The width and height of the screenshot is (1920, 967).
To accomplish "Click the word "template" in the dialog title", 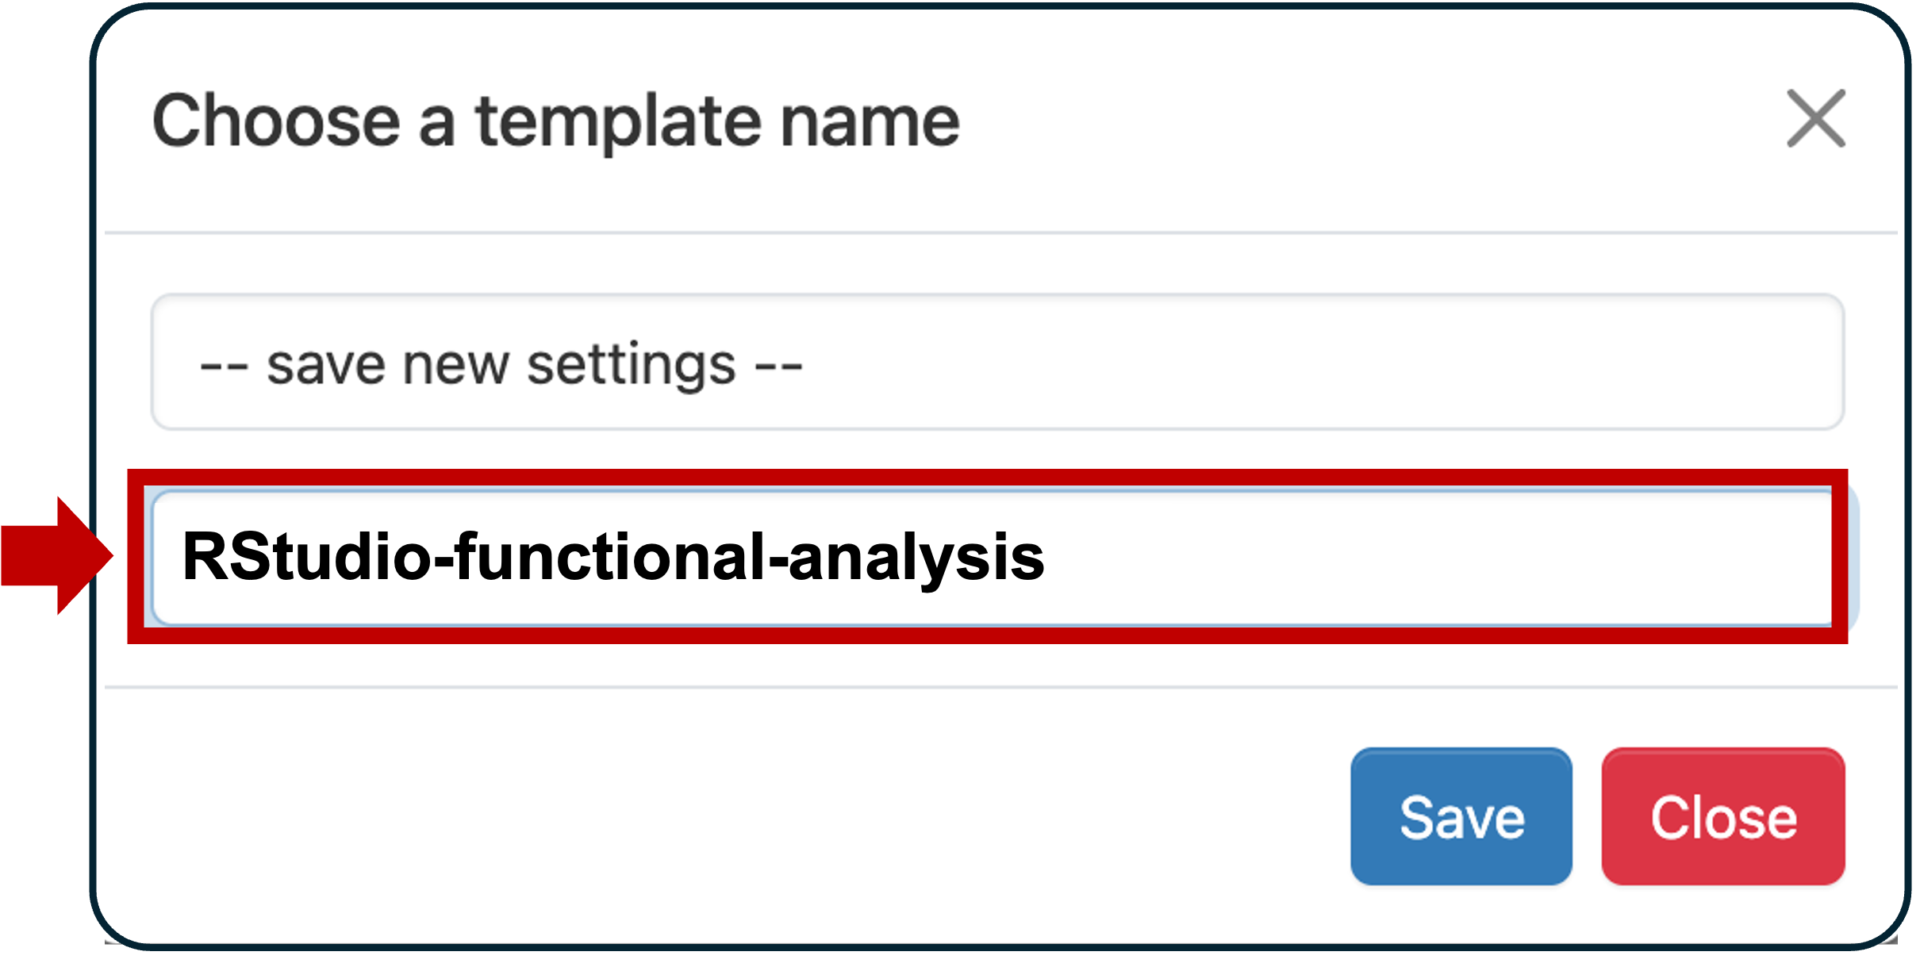I will tap(619, 123).
